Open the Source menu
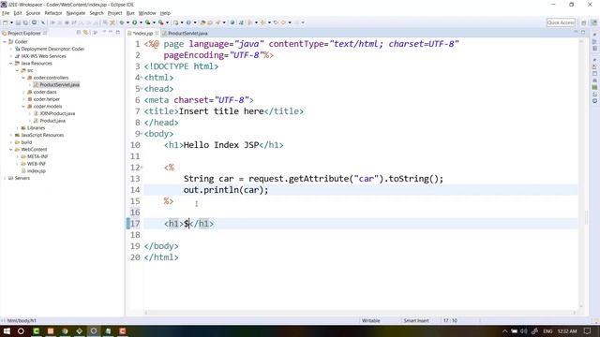This screenshot has width=600, height=337. (33, 13)
